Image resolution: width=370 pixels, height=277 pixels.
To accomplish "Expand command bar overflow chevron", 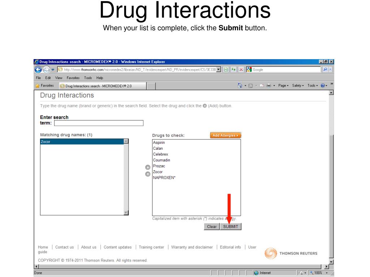I will click(x=332, y=84).
